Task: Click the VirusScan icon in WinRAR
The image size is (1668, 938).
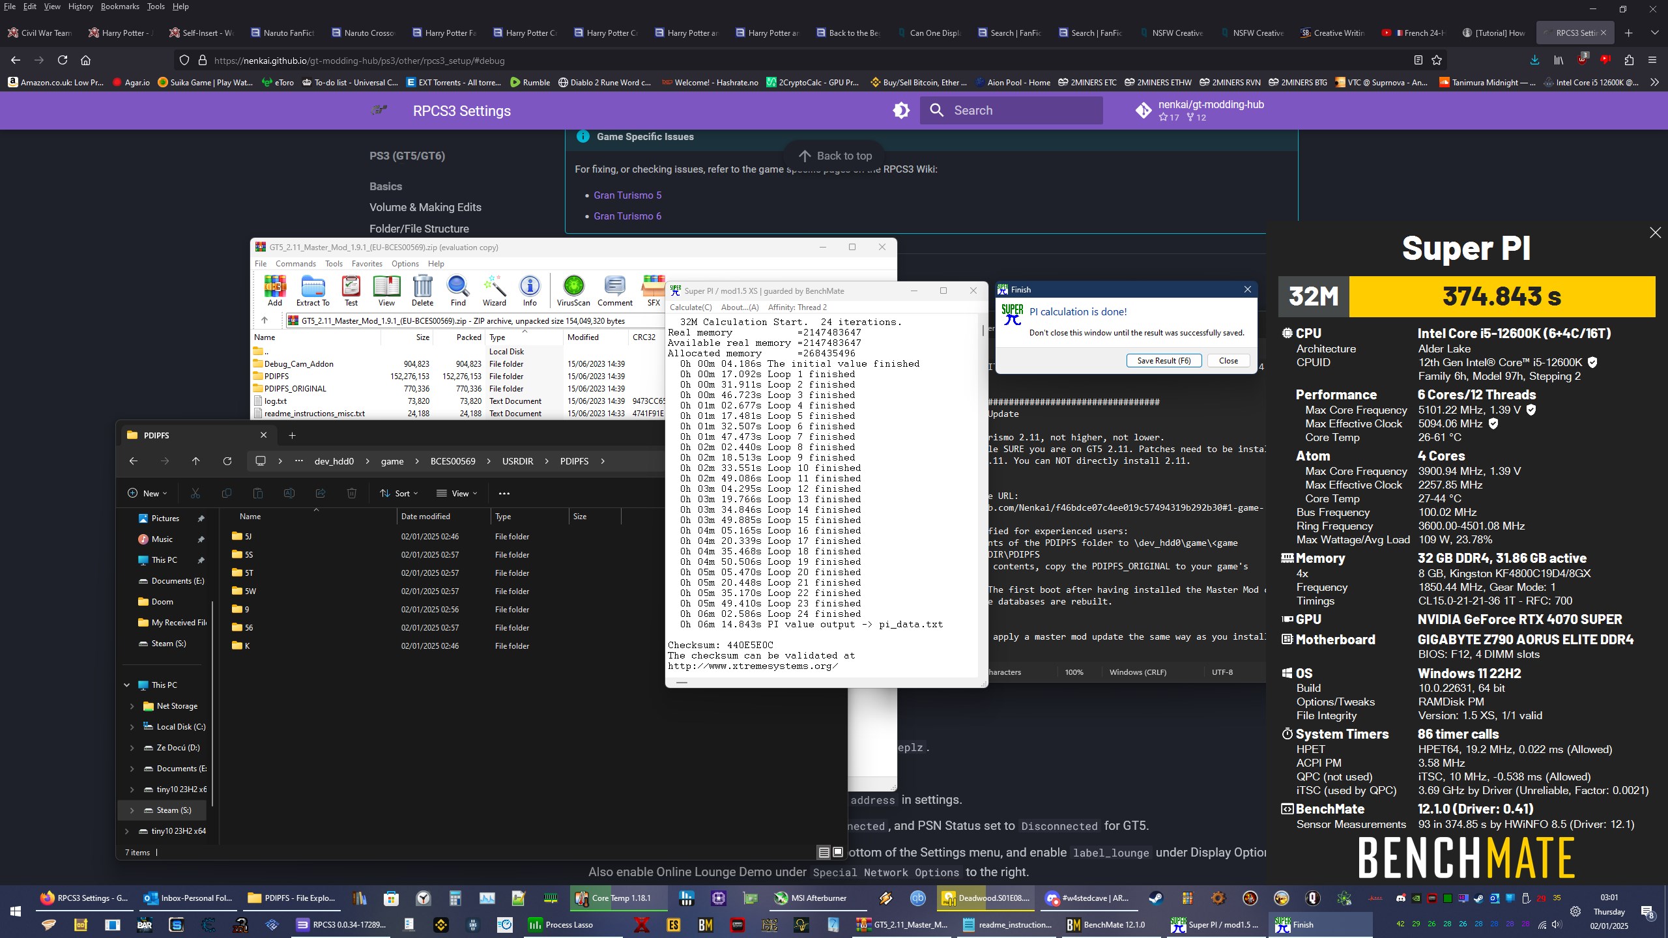Action: 573,291
